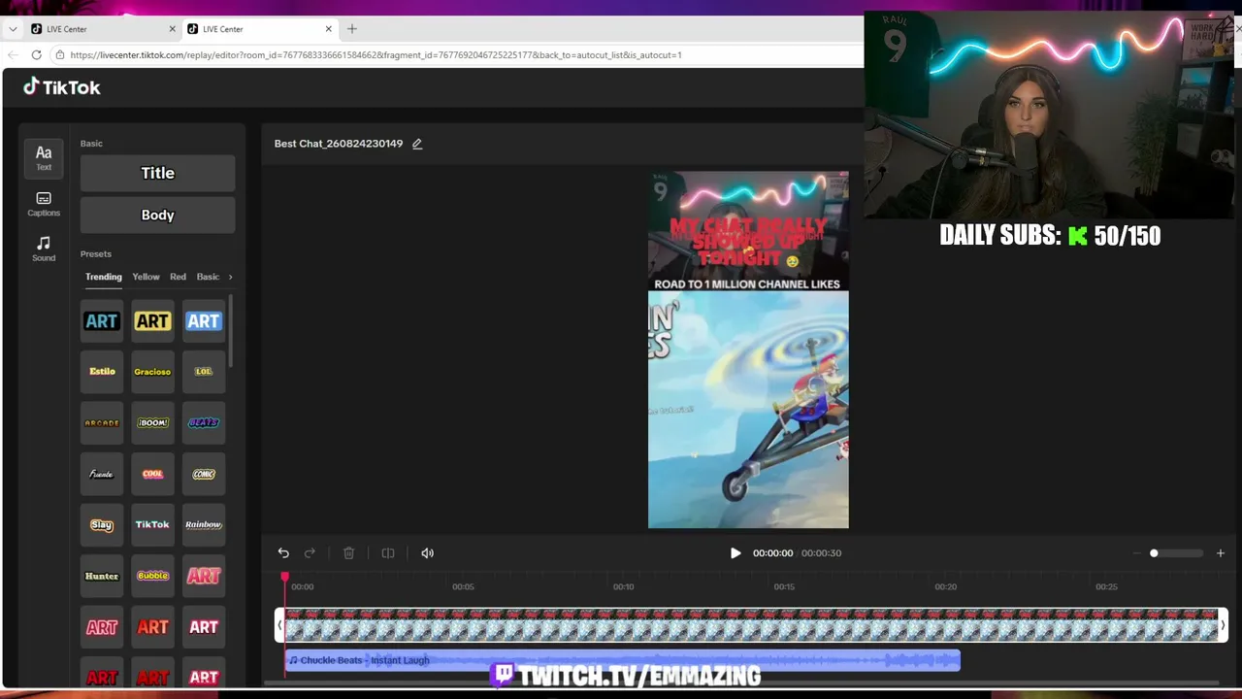1242x699 pixels.
Task: Open a new browser tab
Action: tap(352, 29)
